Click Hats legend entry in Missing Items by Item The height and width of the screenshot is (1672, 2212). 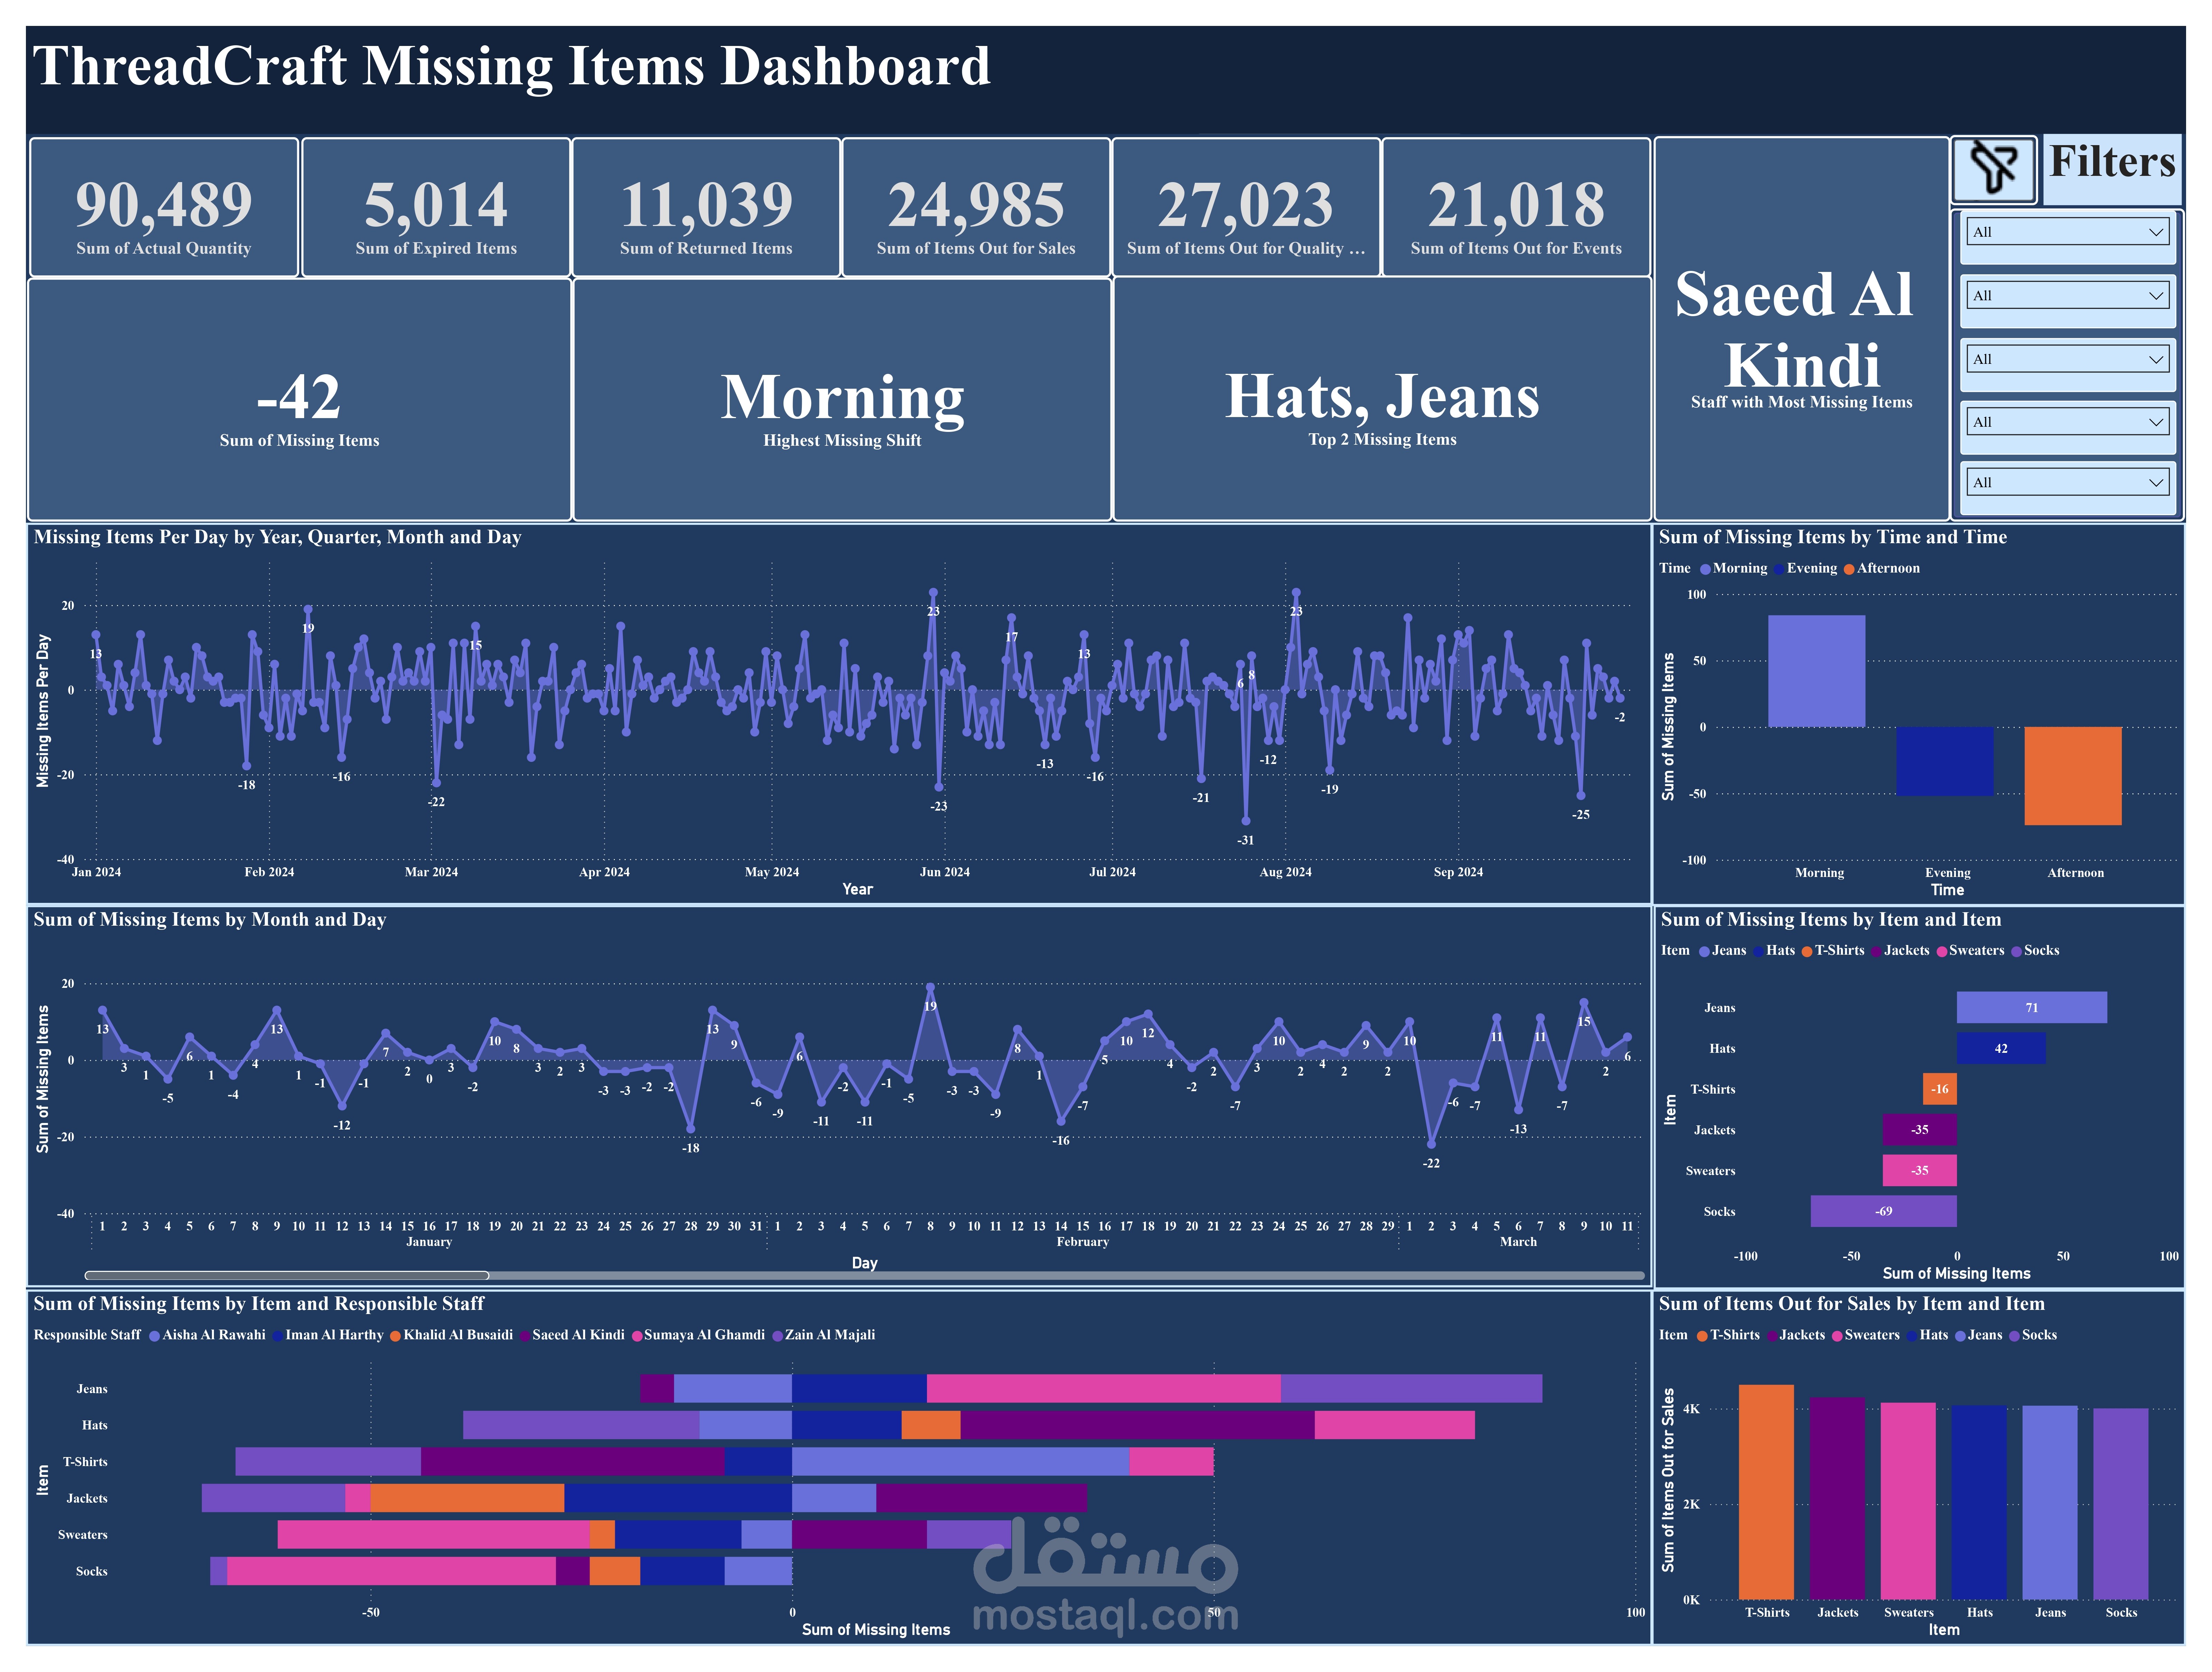1774,951
